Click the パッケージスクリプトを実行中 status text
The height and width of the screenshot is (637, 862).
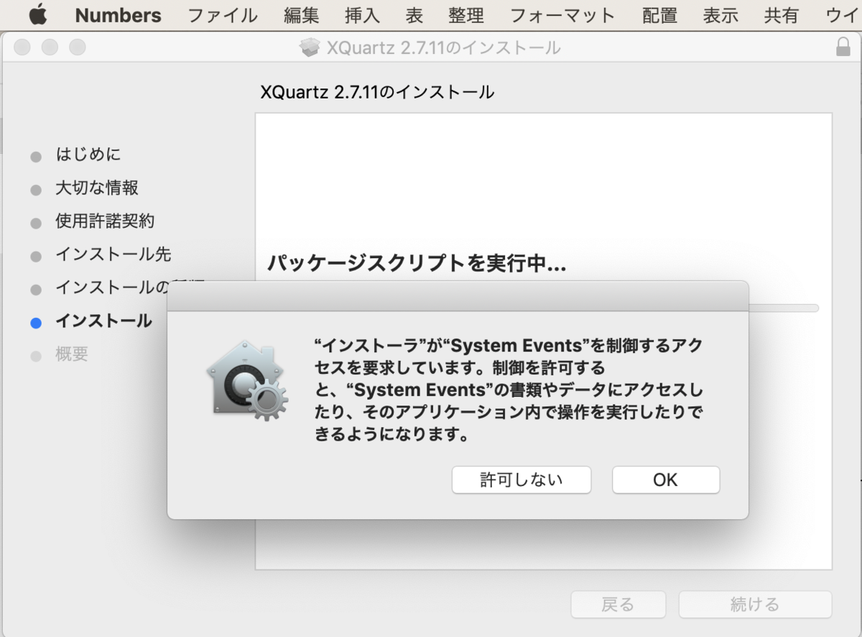coord(417,263)
